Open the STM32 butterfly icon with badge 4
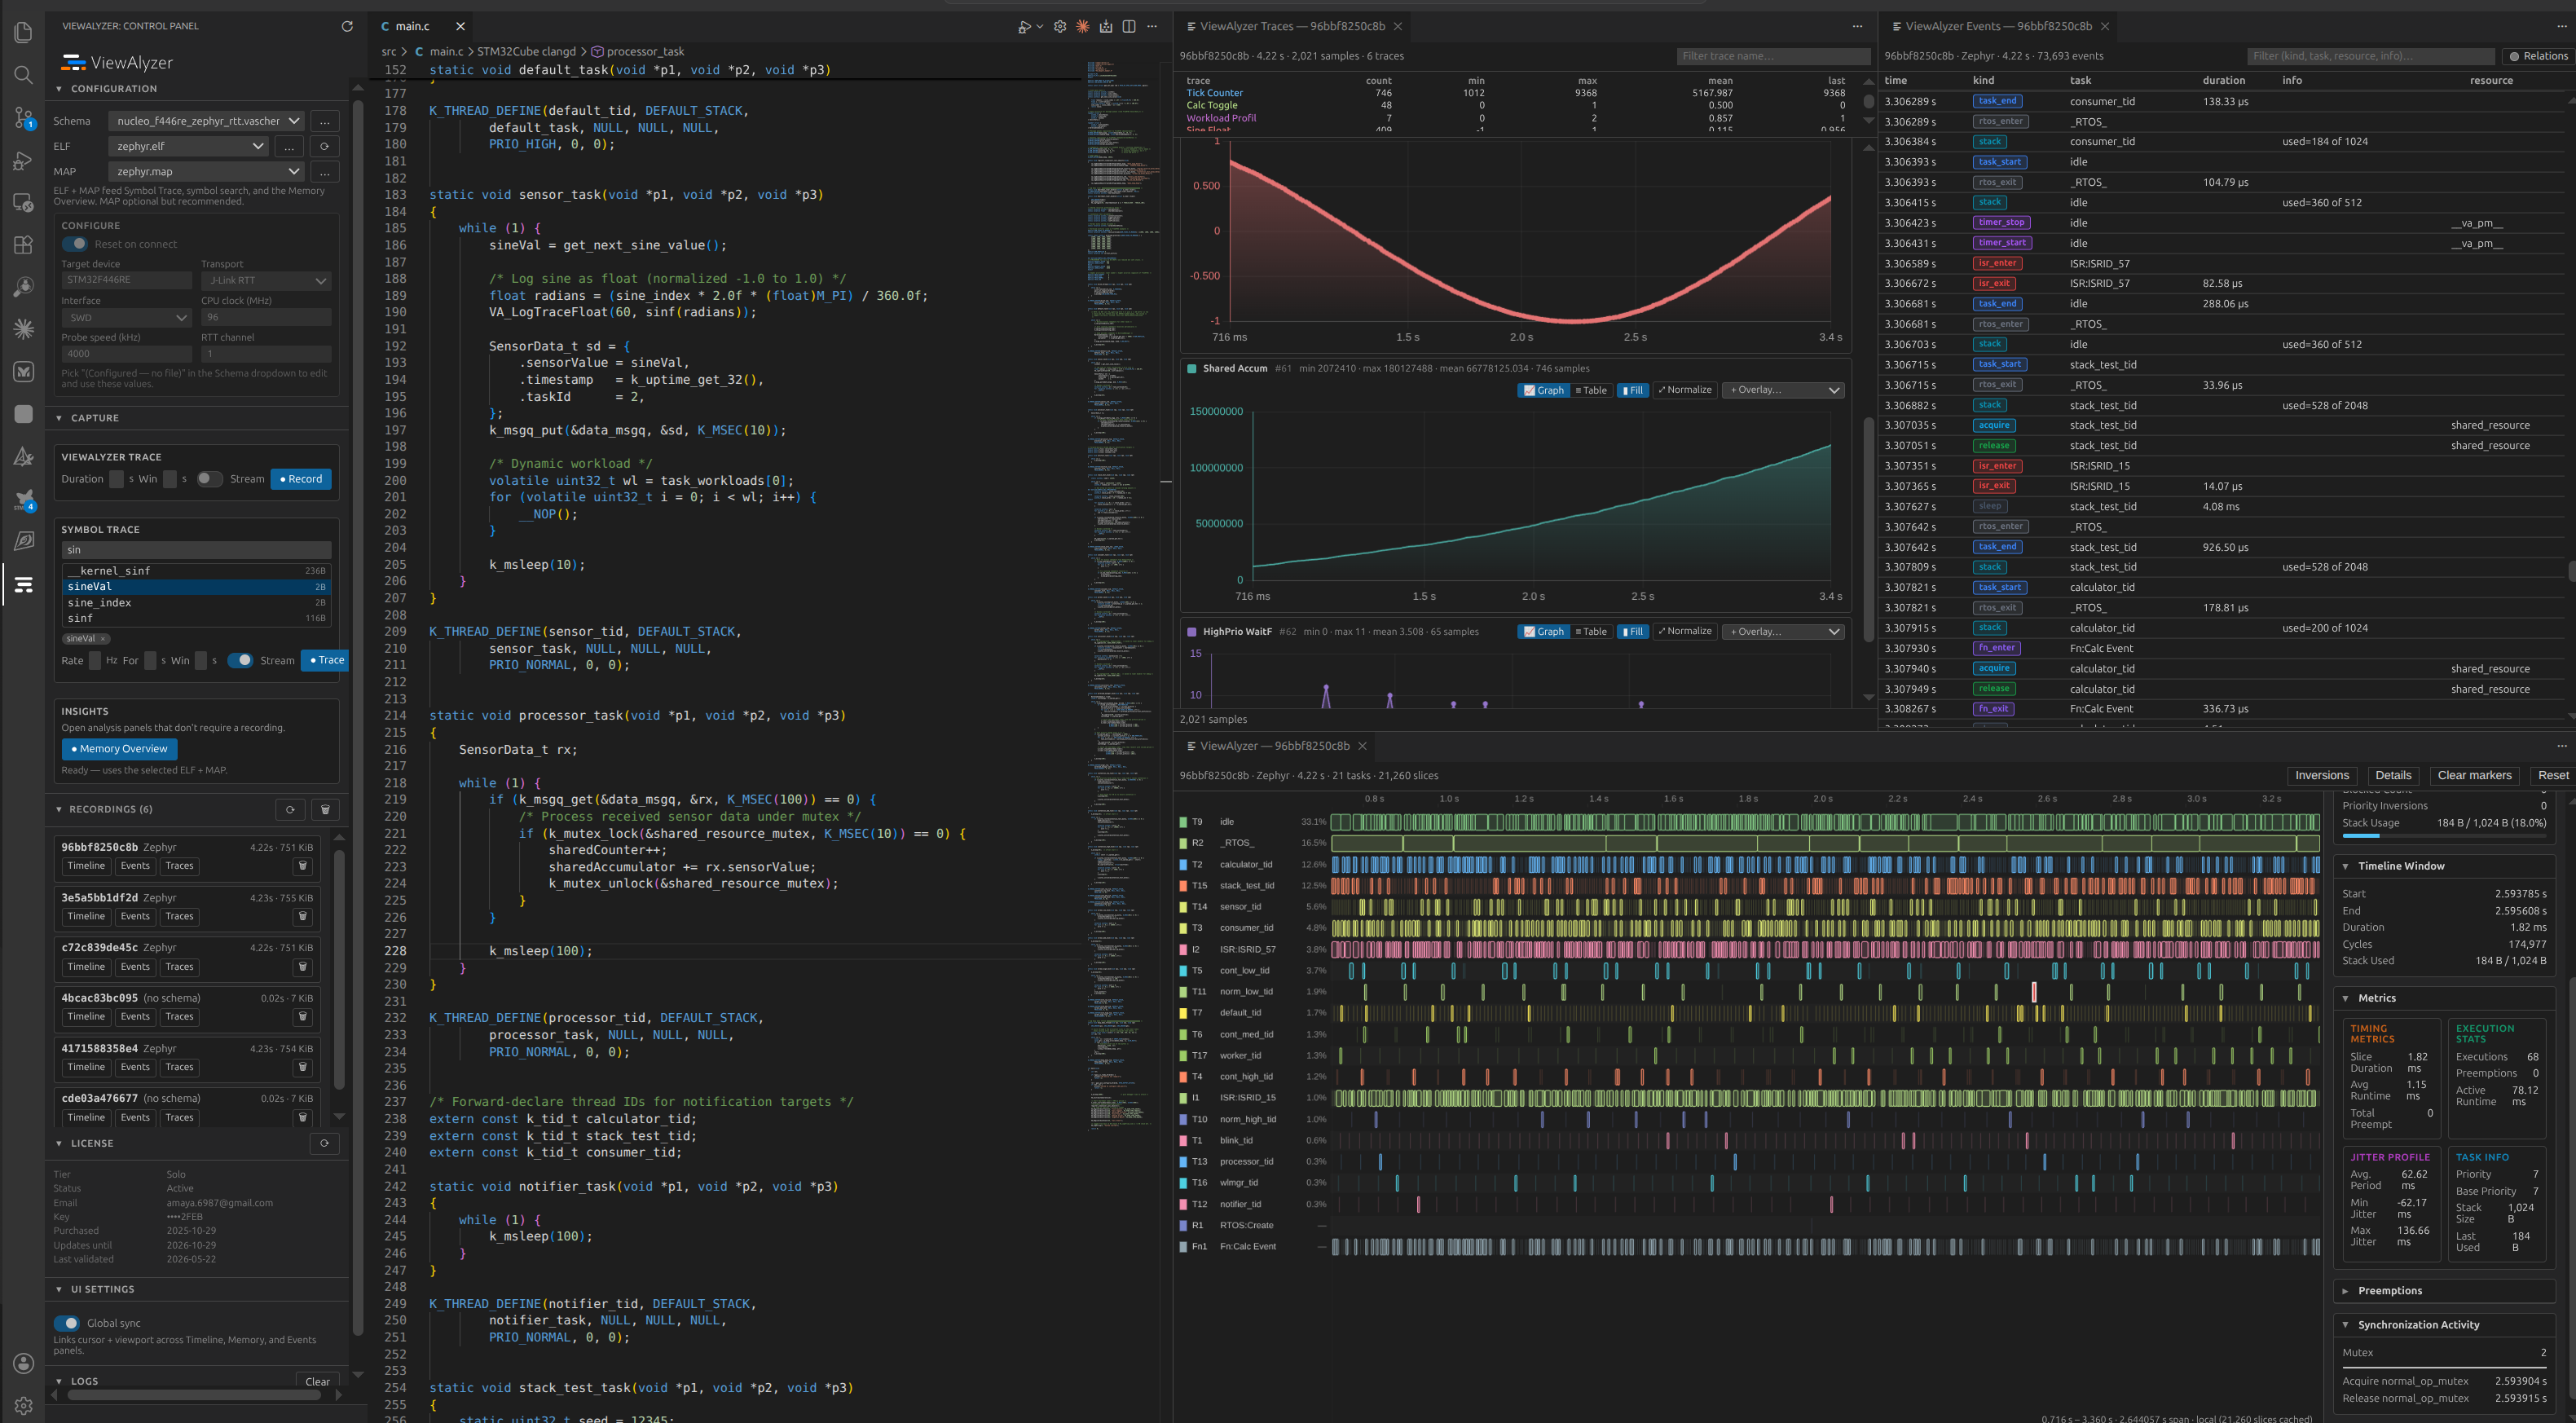 coord(23,499)
